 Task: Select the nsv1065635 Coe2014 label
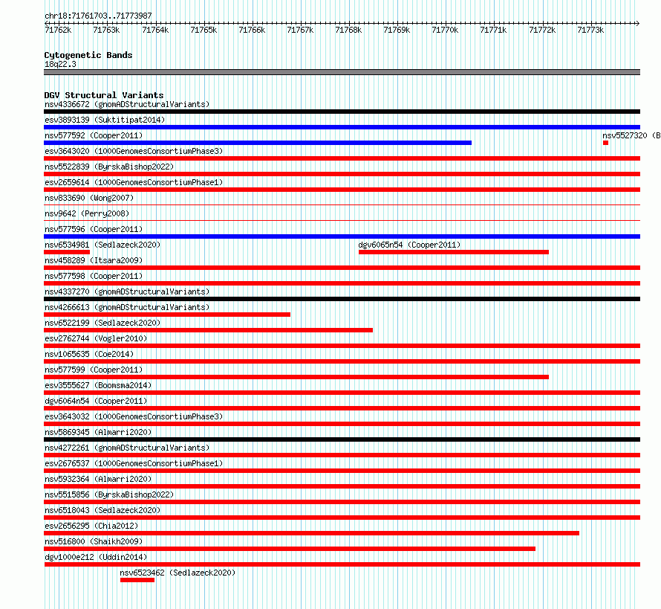click(x=89, y=354)
